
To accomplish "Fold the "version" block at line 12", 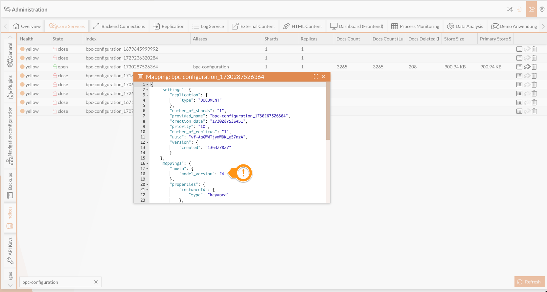I will point(148,142).
